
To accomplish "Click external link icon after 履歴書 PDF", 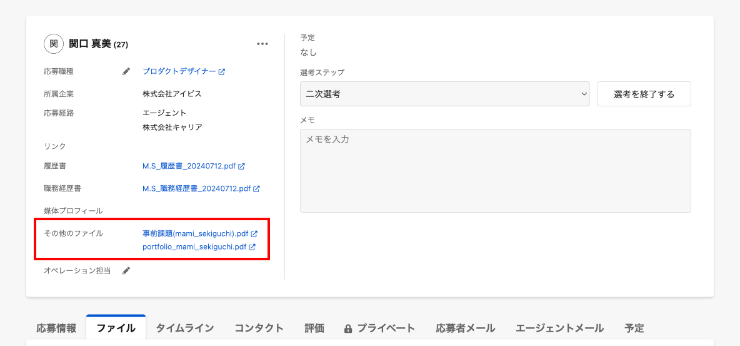I will point(241,166).
